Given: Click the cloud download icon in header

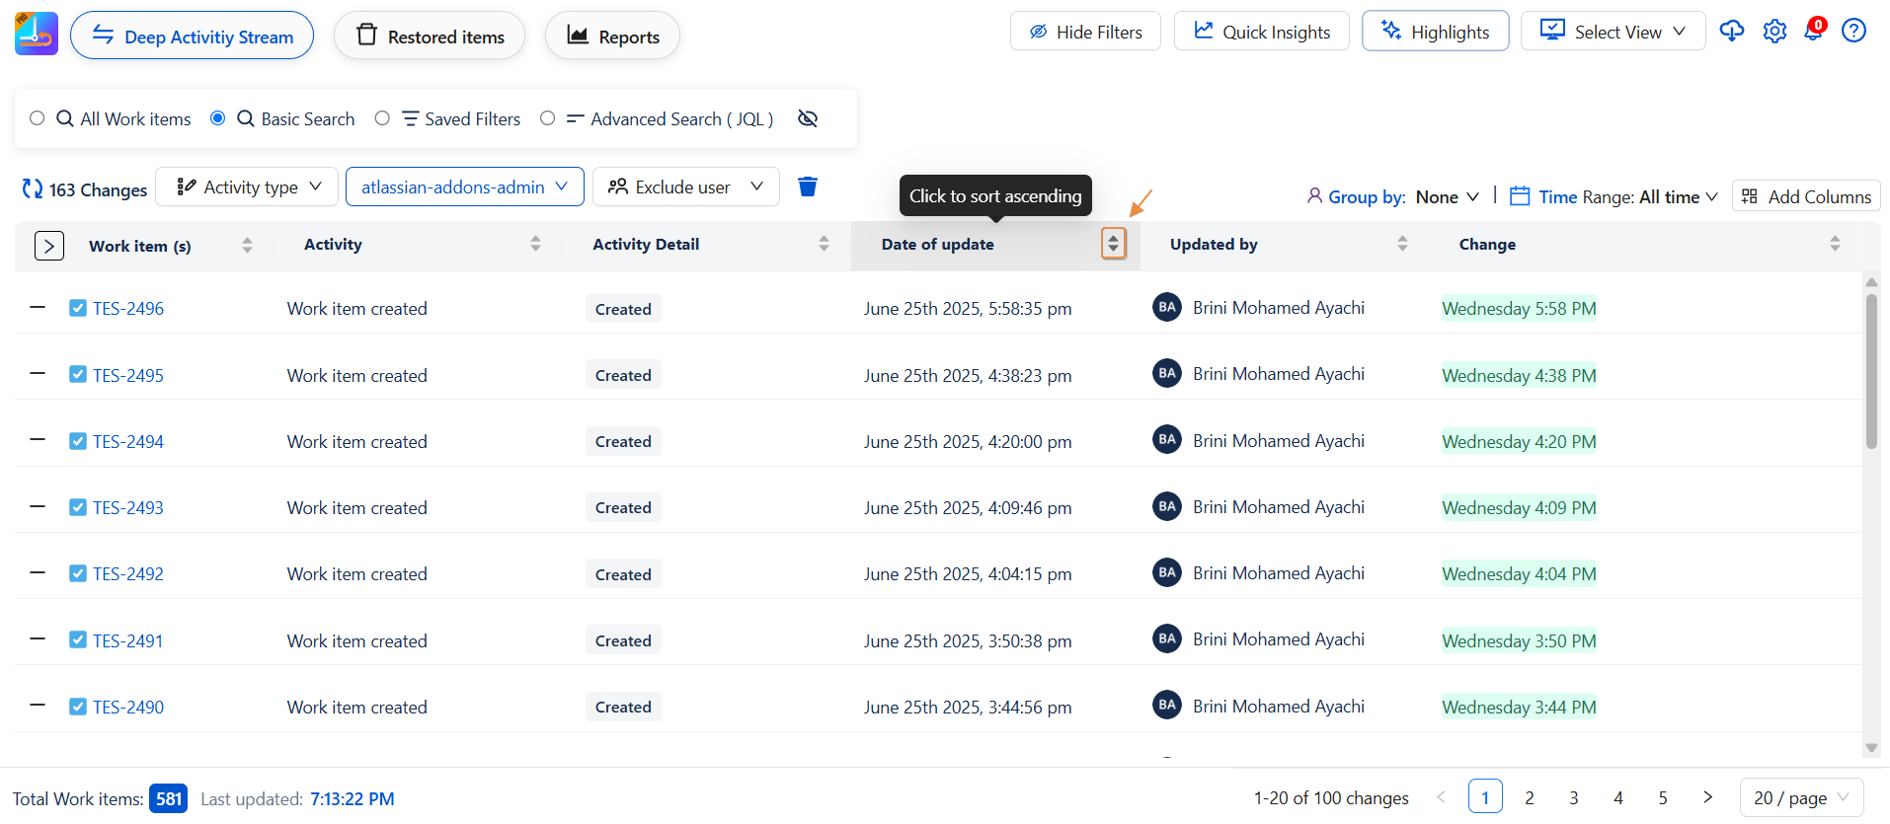Looking at the screenshot, I should 1731,32.
